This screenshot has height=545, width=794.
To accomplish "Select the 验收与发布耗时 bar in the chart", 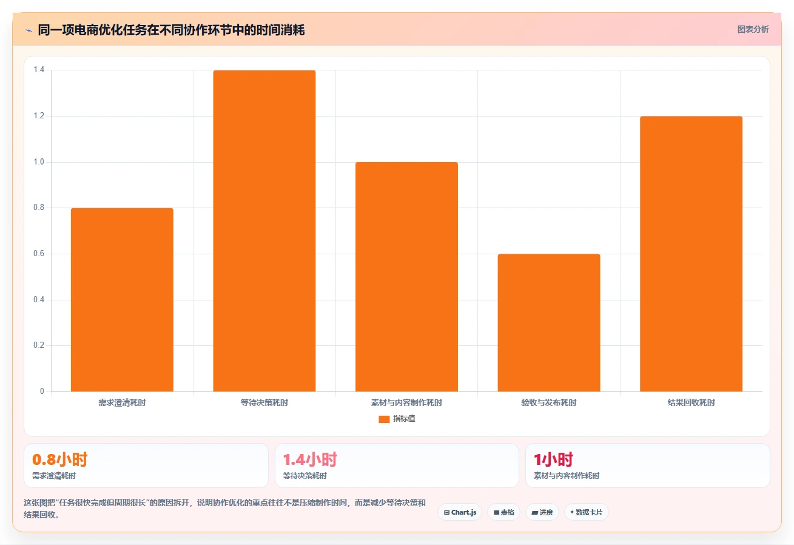I will point(549,323).
